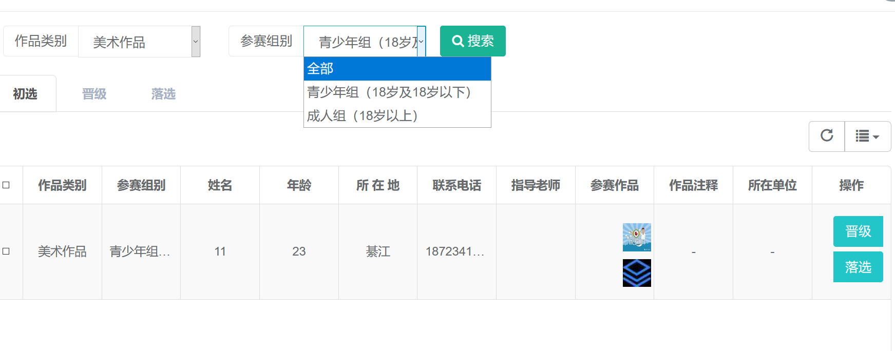Switch to the 晋级 tab
Viewport: 895px width, 351px height.
pyautogui.click(x=94, y=94)
